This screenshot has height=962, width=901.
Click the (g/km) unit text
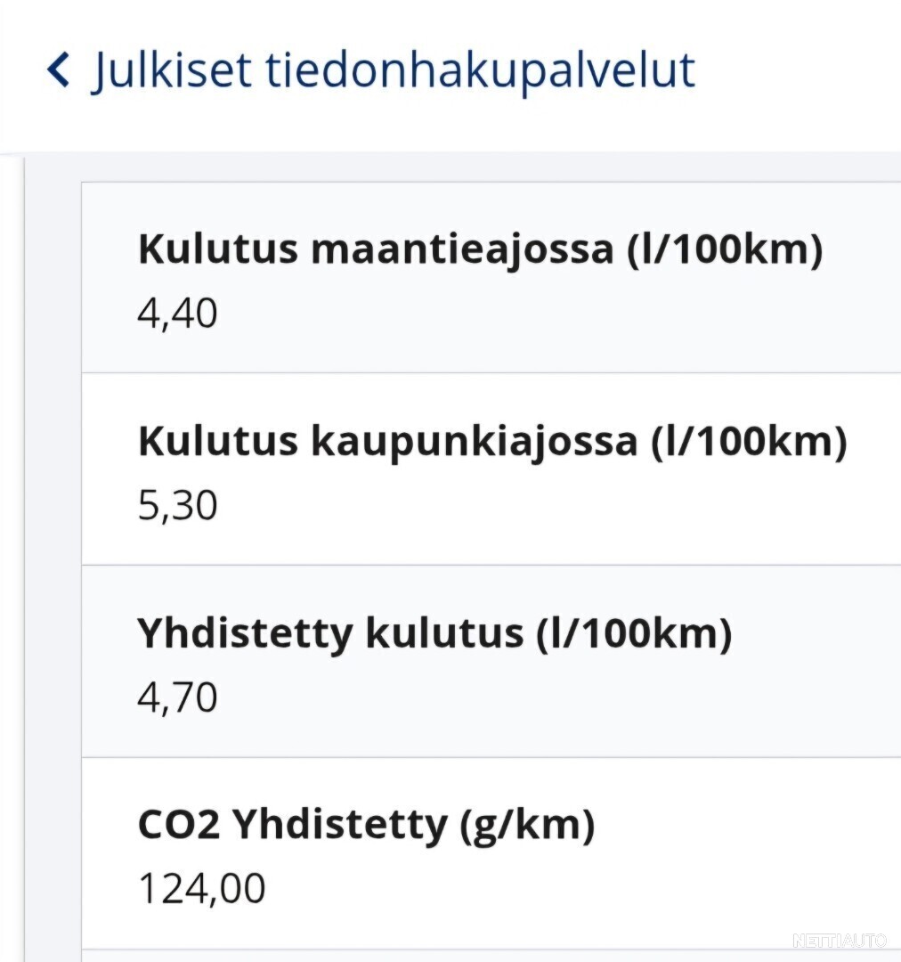click(x=527, y=826)
